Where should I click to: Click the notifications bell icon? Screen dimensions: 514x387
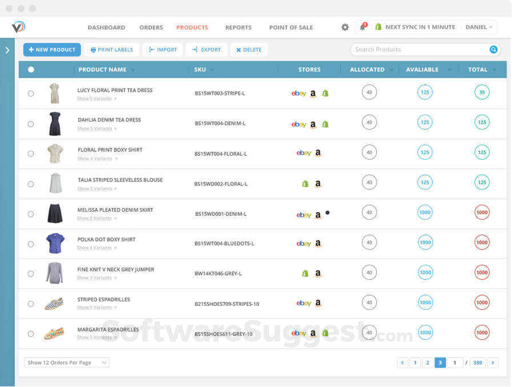click(362, 27)
